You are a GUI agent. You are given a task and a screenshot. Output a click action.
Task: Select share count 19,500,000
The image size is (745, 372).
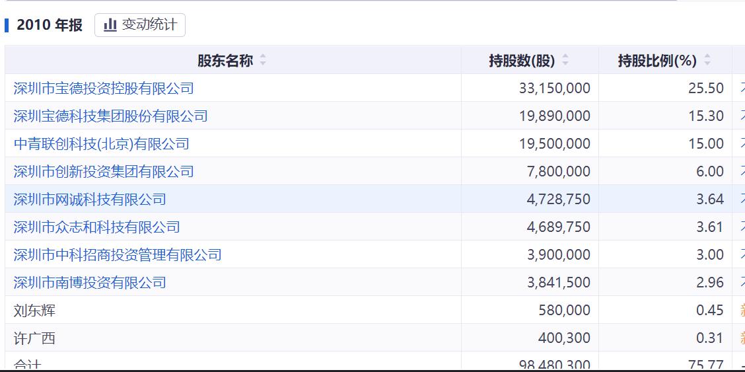click(555, 143)
